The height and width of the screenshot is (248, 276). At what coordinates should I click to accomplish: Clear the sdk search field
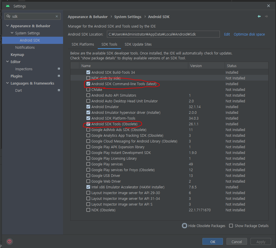click(57, 16)
